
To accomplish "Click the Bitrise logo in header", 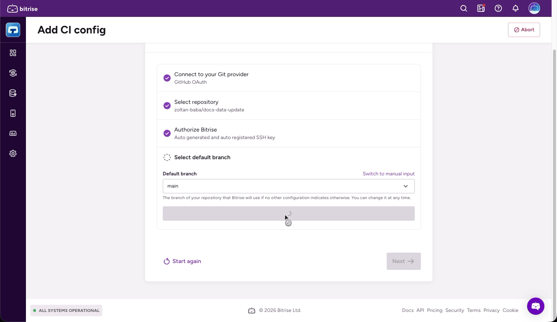I will coord(22,9).
